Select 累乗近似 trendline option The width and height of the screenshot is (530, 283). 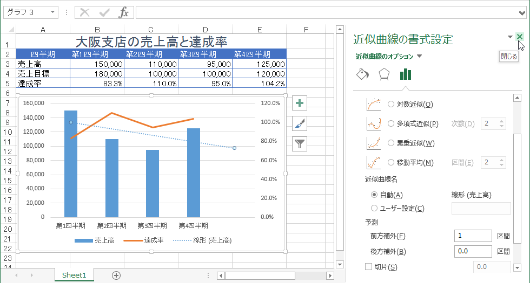(410, 143)
